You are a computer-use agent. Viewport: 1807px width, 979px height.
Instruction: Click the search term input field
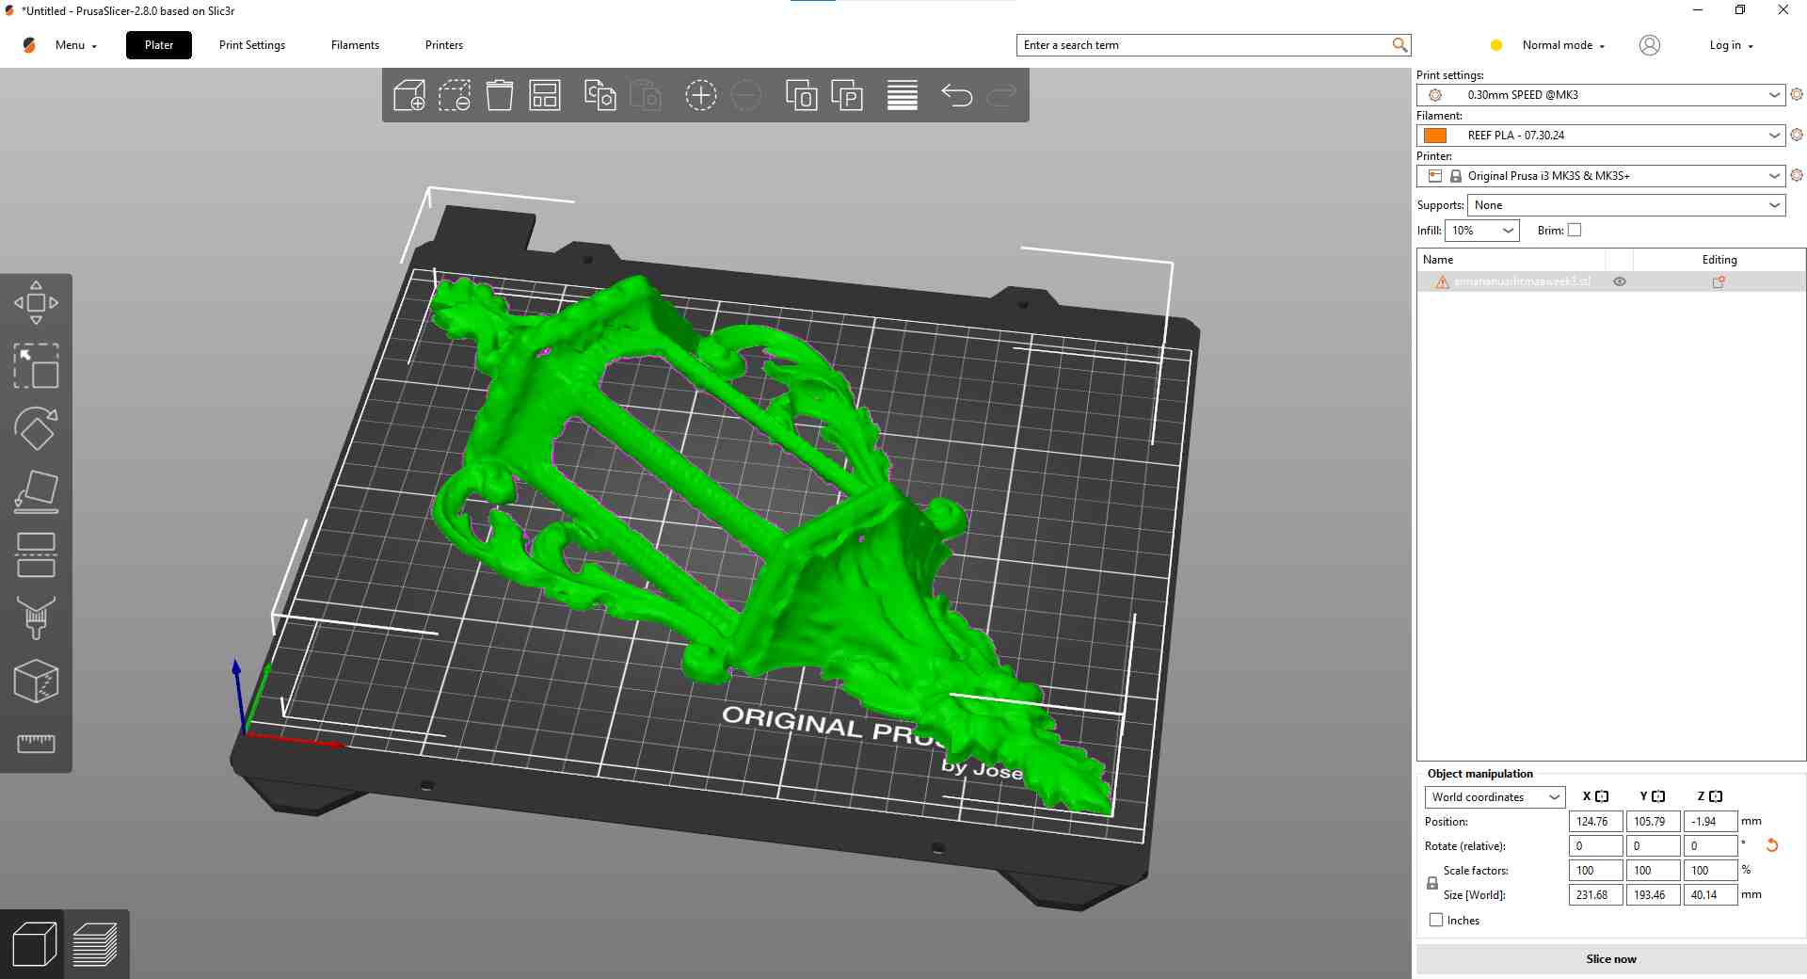[x=1205, y=44]
